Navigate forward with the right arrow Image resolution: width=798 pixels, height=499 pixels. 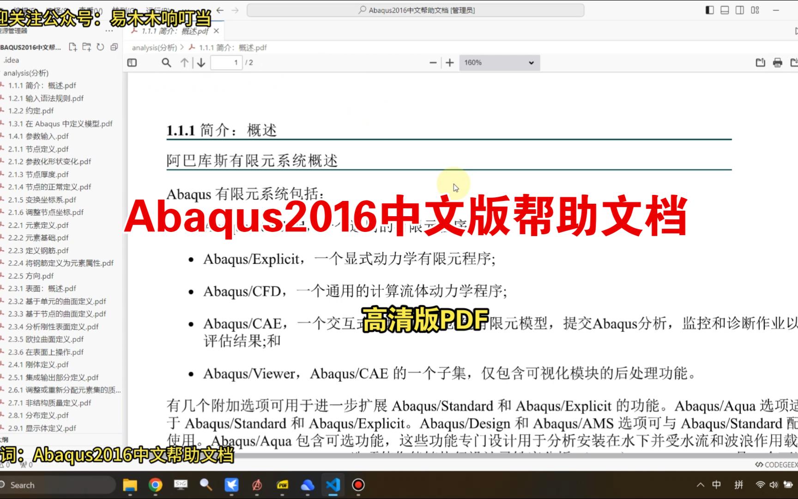[235, 10]
